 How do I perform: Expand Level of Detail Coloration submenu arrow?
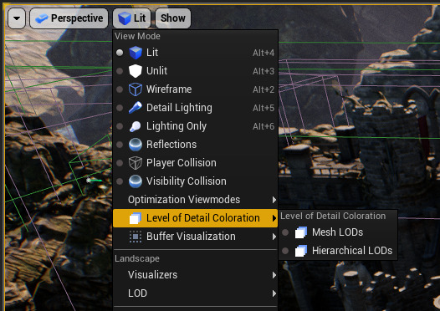[274, 218]
